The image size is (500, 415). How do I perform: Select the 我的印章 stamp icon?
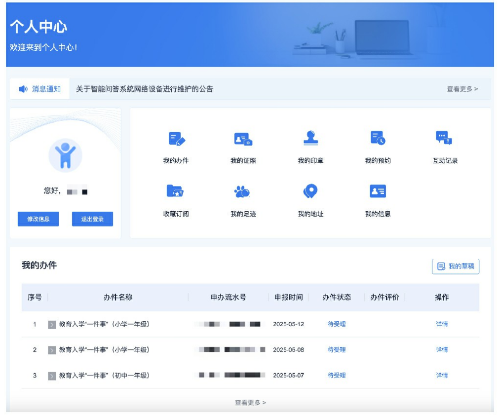310,138
